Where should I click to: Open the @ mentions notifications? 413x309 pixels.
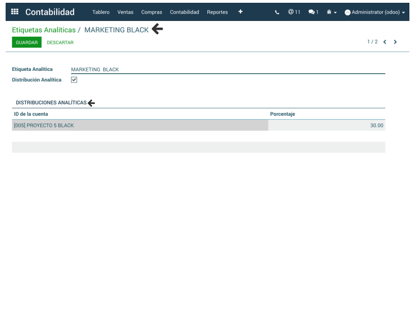click(294, 12)
